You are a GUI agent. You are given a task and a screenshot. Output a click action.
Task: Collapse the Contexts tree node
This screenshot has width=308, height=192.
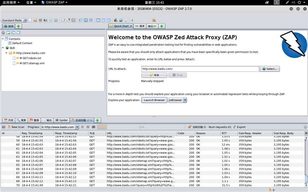3,39
